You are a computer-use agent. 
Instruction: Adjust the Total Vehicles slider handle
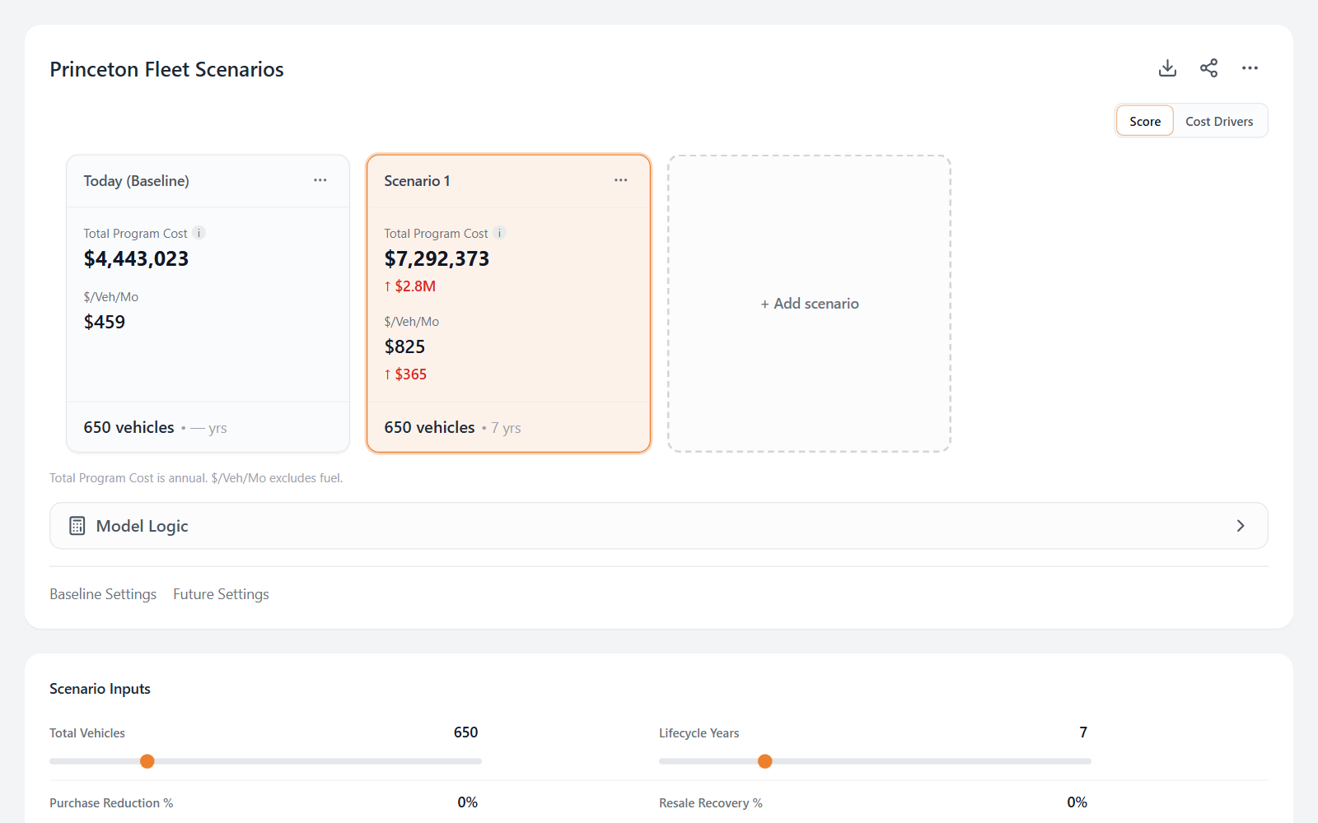pyautogui.click(x=147, y=761)
